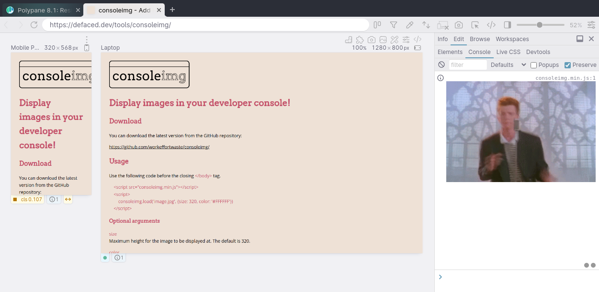This screenshot has height=292, width=599.
Task: Open the Defaults log level dropdown
Action: coord(509,65)
